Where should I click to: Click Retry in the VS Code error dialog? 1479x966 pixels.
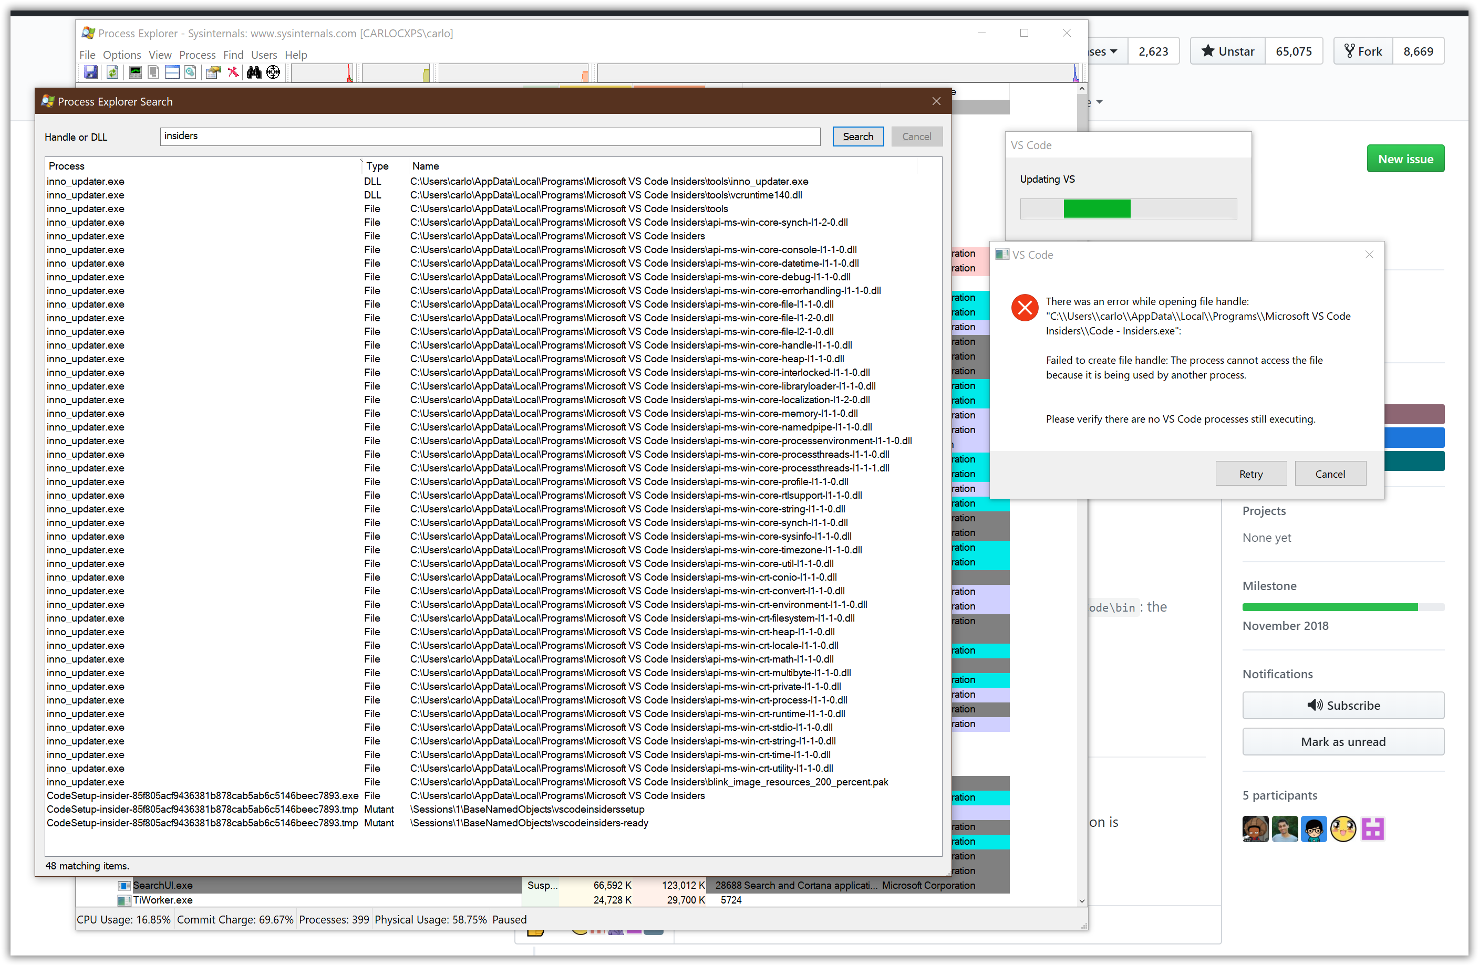[x=1251, y=474]
